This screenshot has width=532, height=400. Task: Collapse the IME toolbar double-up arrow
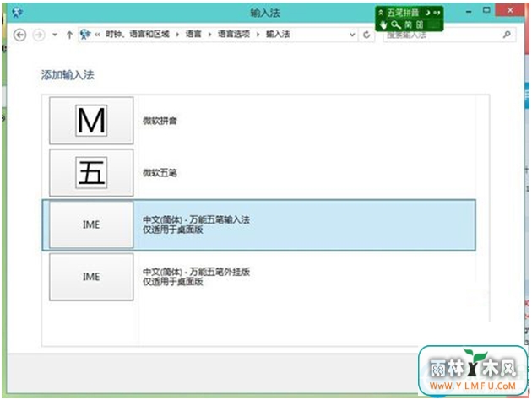[x=381, y=13]
